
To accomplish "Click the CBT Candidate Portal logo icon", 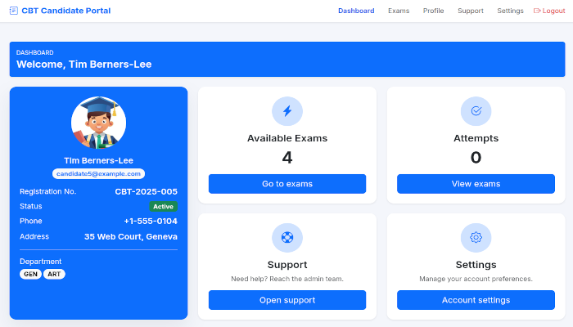I will pos(14,11).
